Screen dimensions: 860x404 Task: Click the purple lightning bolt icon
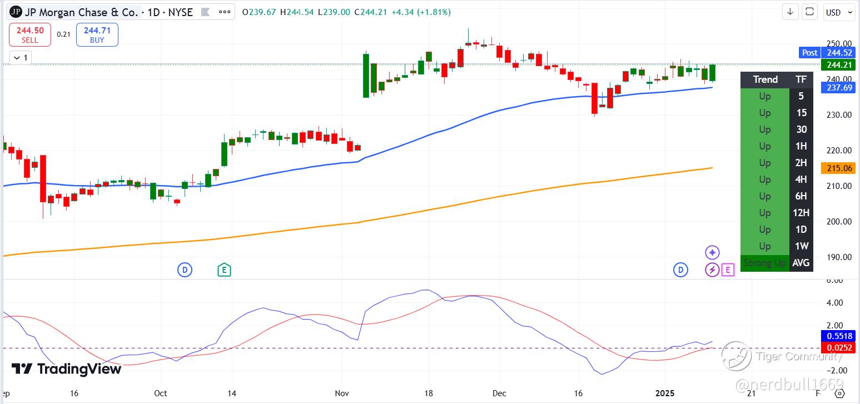(x=713, y=270)
